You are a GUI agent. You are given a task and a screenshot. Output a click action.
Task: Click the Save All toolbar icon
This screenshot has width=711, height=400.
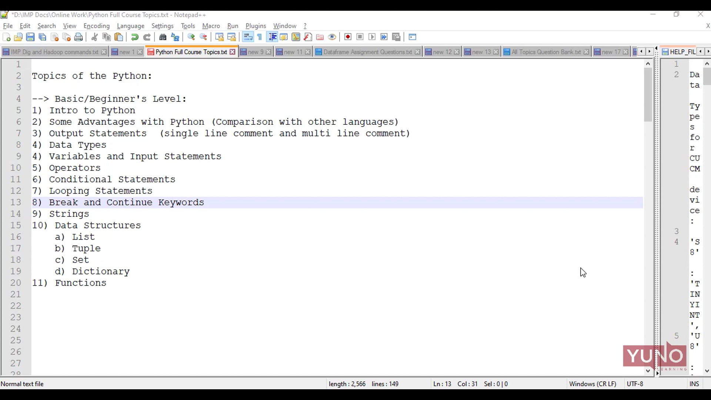42,37
